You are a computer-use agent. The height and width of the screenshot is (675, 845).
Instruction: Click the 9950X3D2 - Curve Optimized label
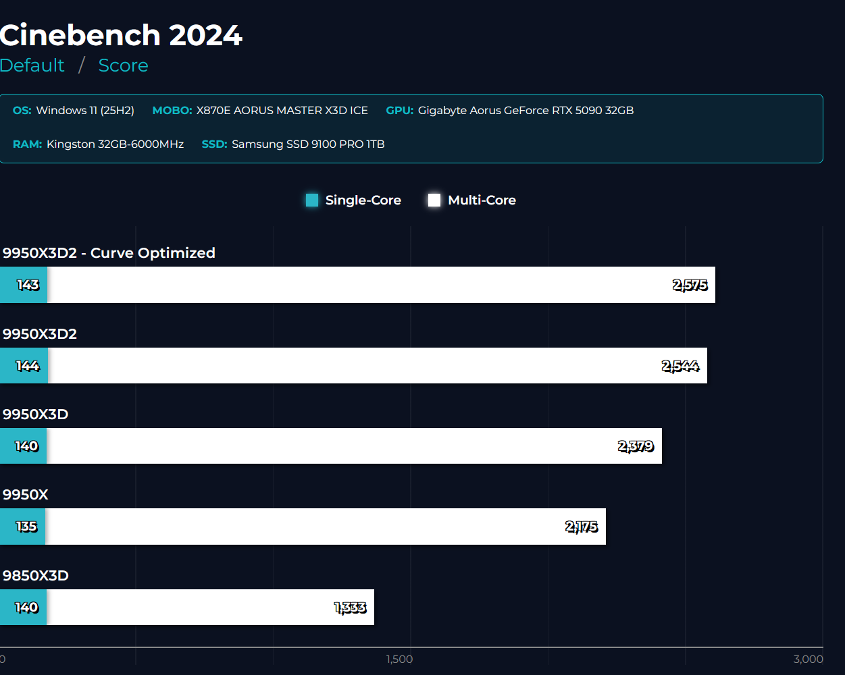point(109,253)
